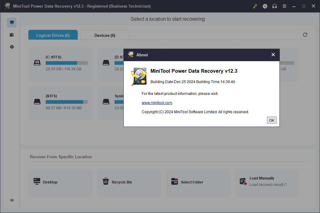The image size is (320, 213).
Task: Open the Devices (6) tab
Action: [105, 35]
